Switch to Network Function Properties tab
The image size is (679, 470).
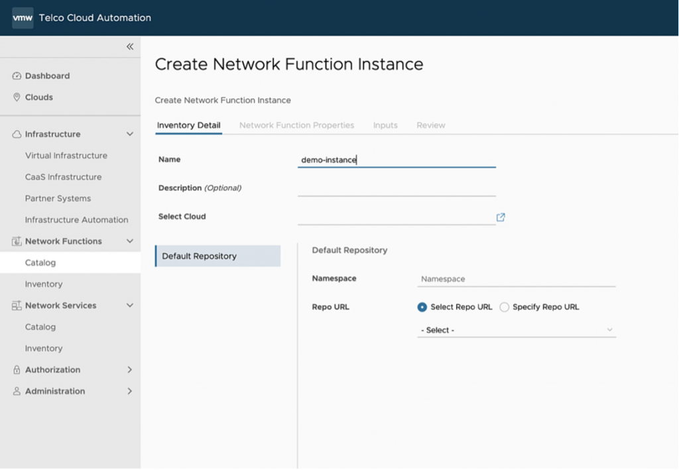pyautogui.click(x=296, y=125)
